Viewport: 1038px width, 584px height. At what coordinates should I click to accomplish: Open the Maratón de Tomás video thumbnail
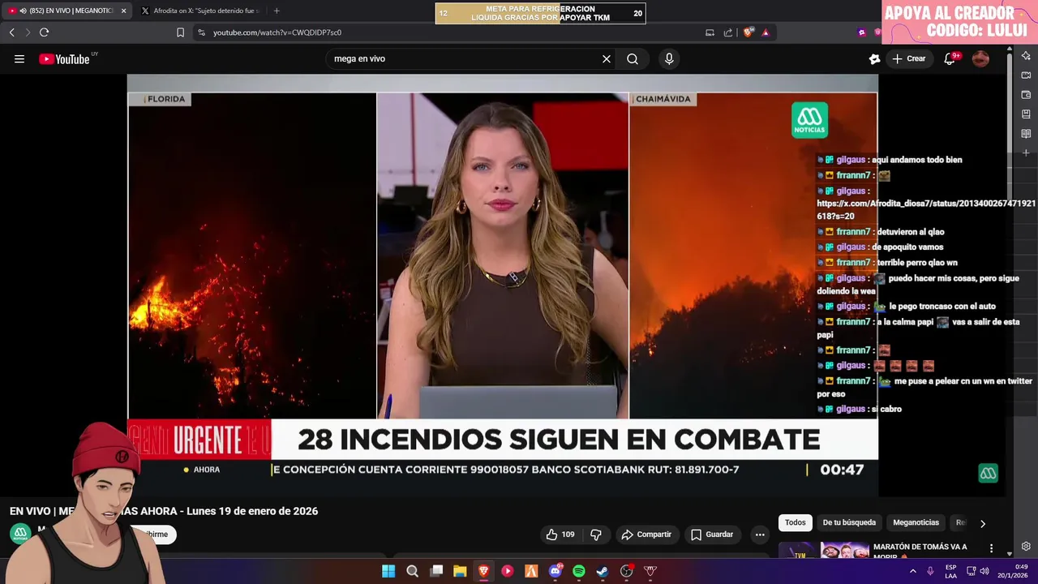coord(823,550)
